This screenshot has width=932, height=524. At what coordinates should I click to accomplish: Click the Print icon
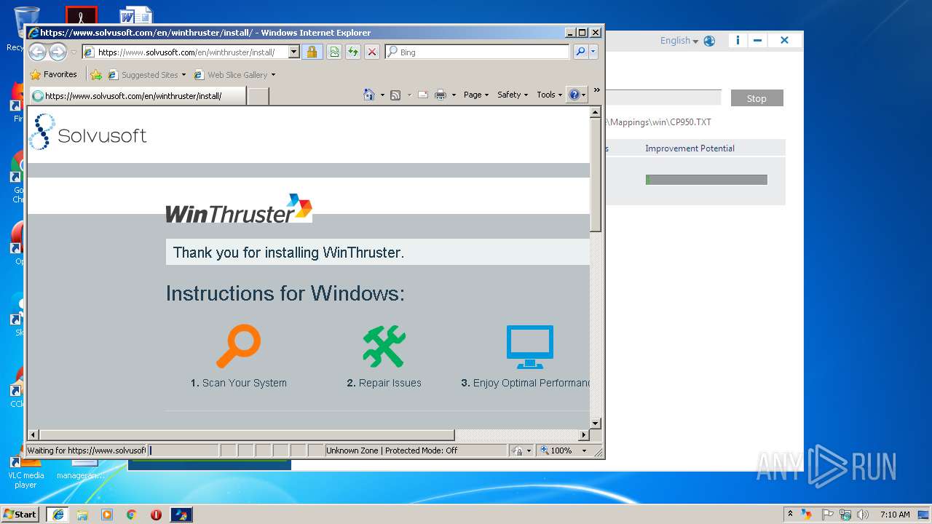coord(441,95)
